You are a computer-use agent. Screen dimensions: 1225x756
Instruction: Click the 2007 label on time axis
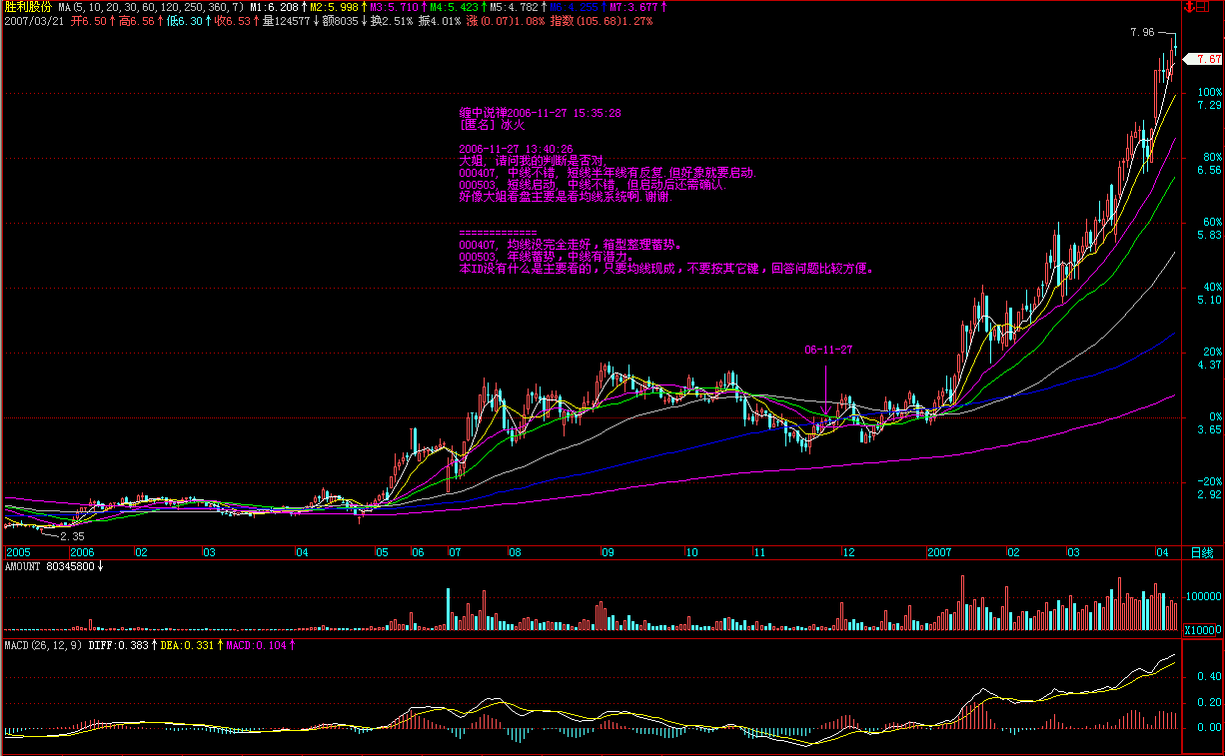(940, 552)
